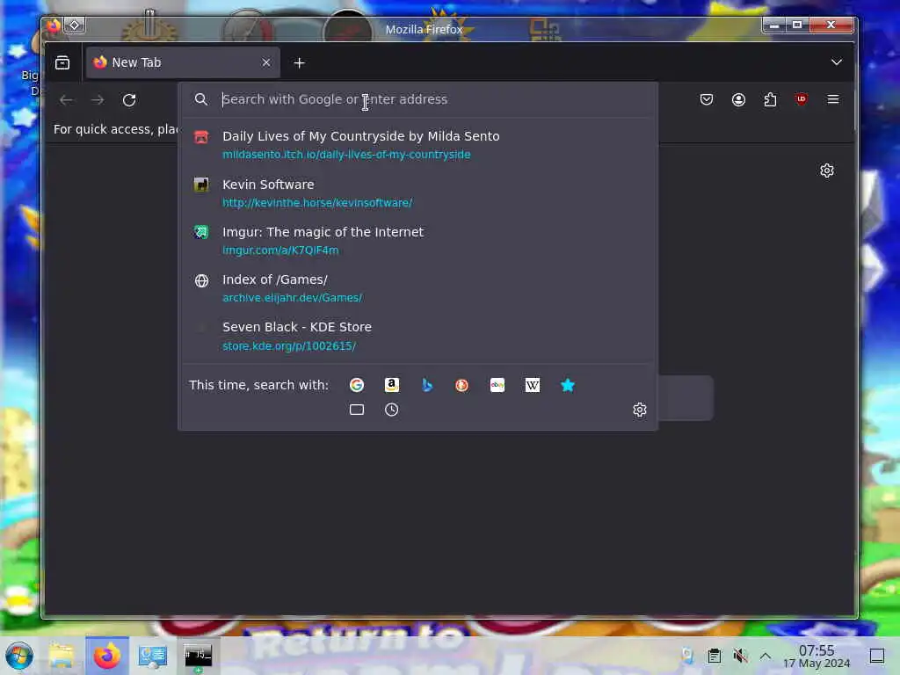The height and width of the screenshot is (675, 900).
Task: Search this time with Amazon
Action: point(391,385)
